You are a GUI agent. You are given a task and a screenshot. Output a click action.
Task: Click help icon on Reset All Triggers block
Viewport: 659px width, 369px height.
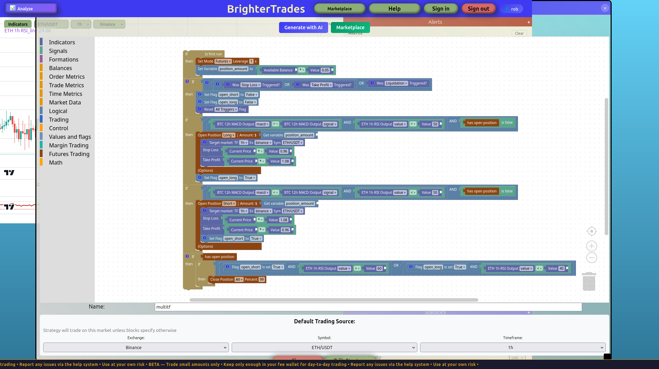click(x=200, y=109)
